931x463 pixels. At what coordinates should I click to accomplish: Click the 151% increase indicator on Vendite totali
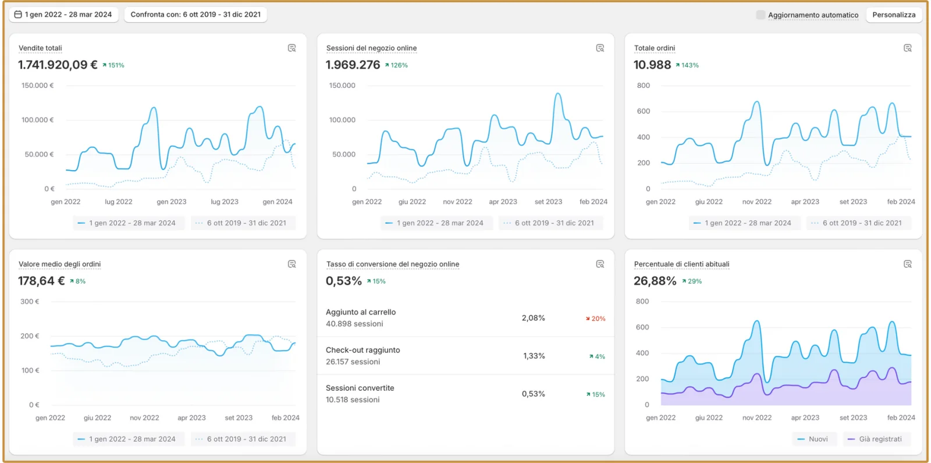(x=113, y=65)
